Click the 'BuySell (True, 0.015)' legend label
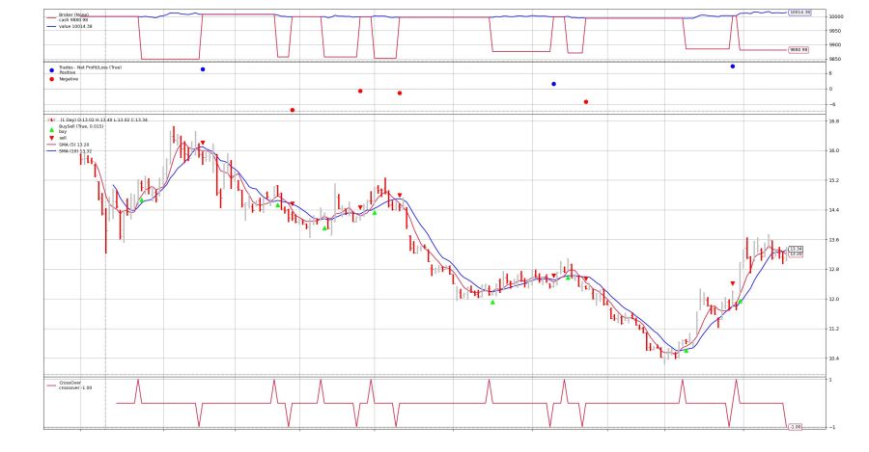 click(x=81, y=126)
